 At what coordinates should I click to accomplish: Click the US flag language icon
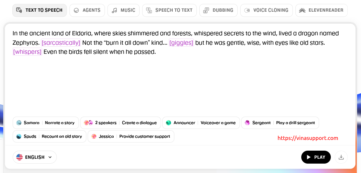19,157
